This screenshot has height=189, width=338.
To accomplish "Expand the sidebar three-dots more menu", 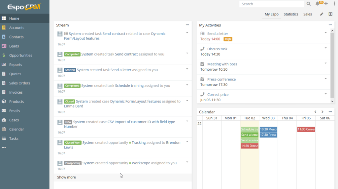I will (4, 148).
